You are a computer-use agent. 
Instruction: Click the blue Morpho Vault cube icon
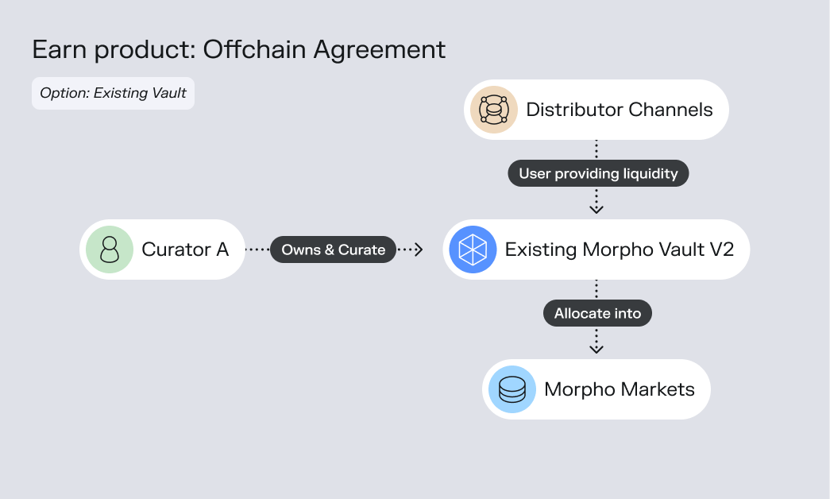click(x=473, y=249)
